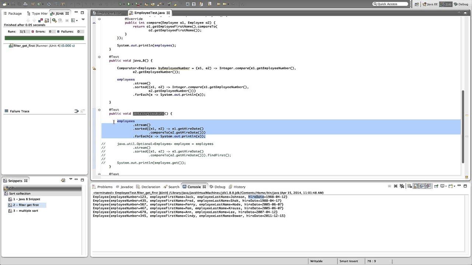Toggle Scroll Lock in the JUnit toolbar

(x=46, y=20)
